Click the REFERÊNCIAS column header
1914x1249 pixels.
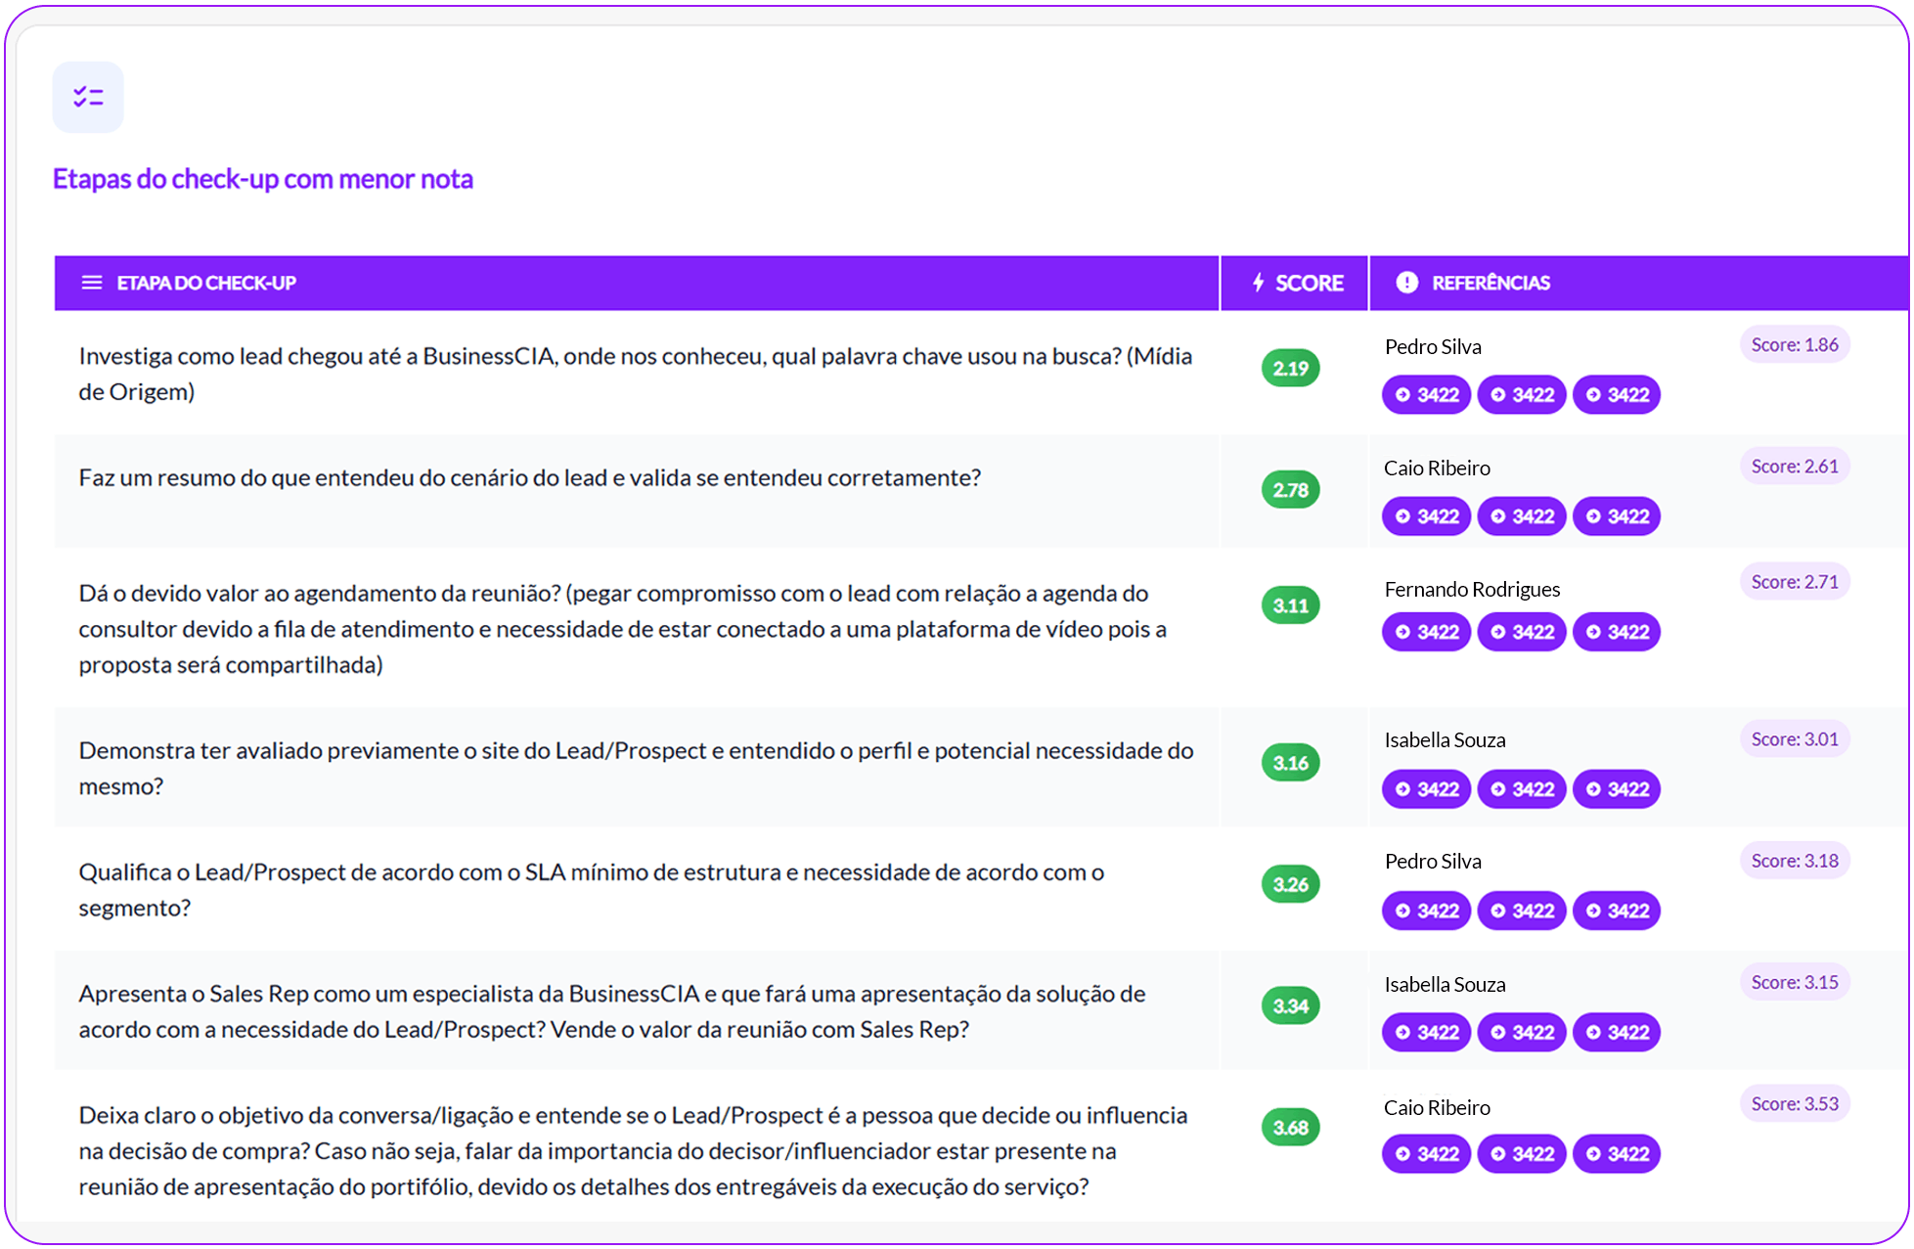[1491, 283]
